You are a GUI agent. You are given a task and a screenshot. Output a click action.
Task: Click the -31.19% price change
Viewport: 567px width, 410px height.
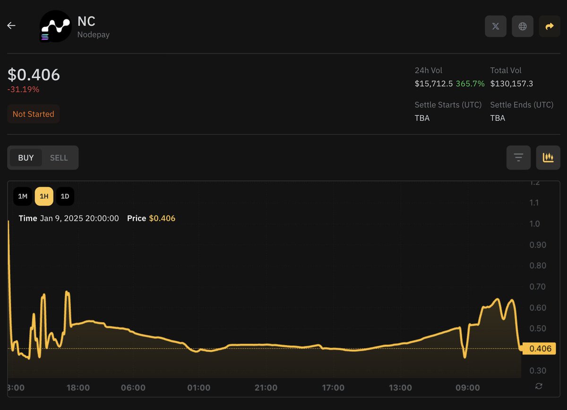23,89
